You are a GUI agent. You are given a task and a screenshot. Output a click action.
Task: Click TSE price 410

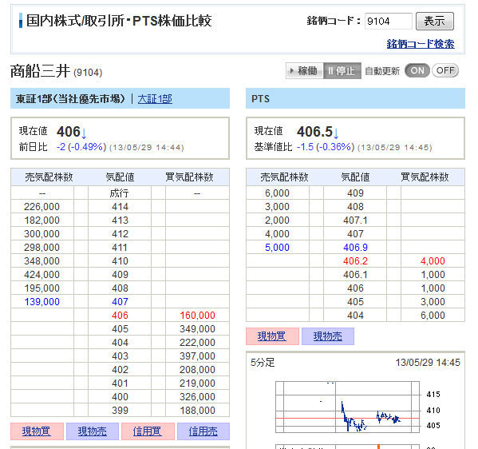coord(120,261)
